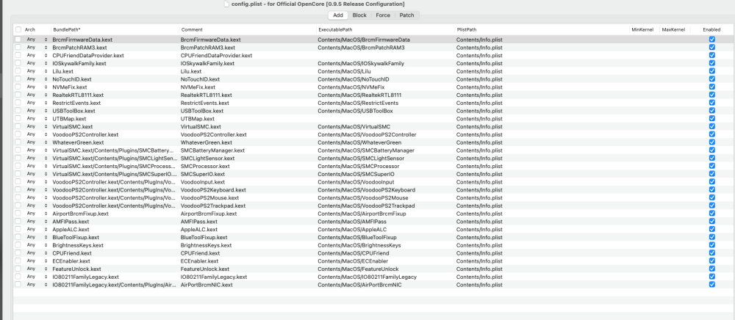Select SMCLightSensor.kext comment cell
Viewport: 735px width, 320px height.
207,158
